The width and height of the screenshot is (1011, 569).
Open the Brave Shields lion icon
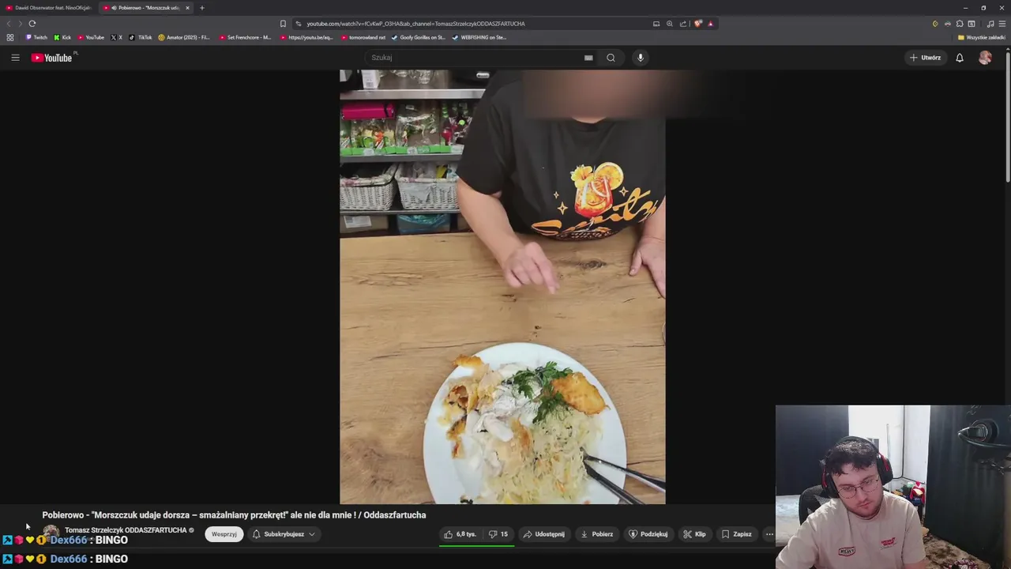(x=697, y=24)
